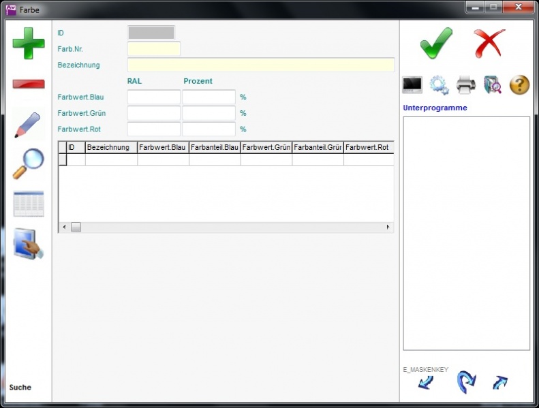Click the Farbwert.Blau RAL input field
Screen dimensions: 539x408
(154, 97)
